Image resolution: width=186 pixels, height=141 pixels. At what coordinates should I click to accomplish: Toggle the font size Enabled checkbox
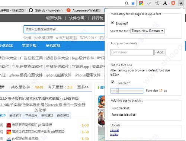[x=113, y=82]
